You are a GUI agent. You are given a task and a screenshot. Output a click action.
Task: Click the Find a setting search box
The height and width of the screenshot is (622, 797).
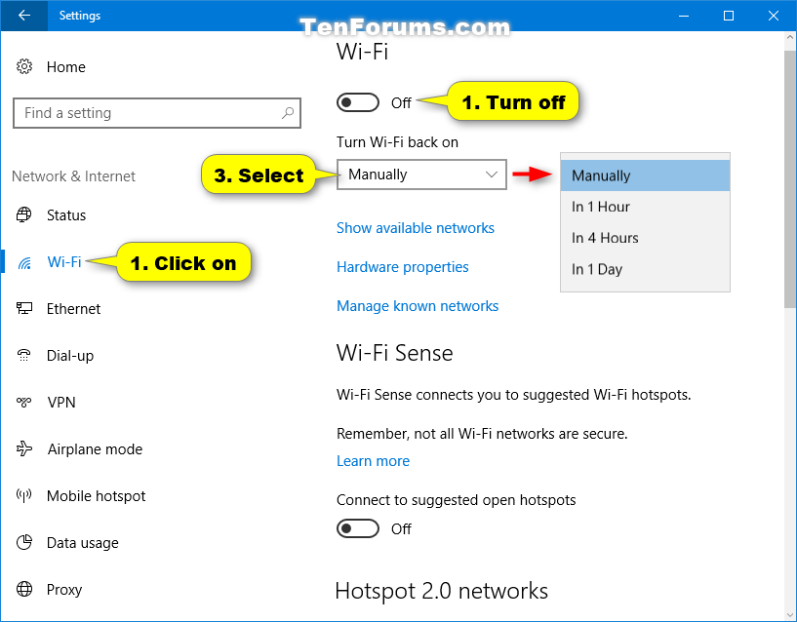click(157, 113)
